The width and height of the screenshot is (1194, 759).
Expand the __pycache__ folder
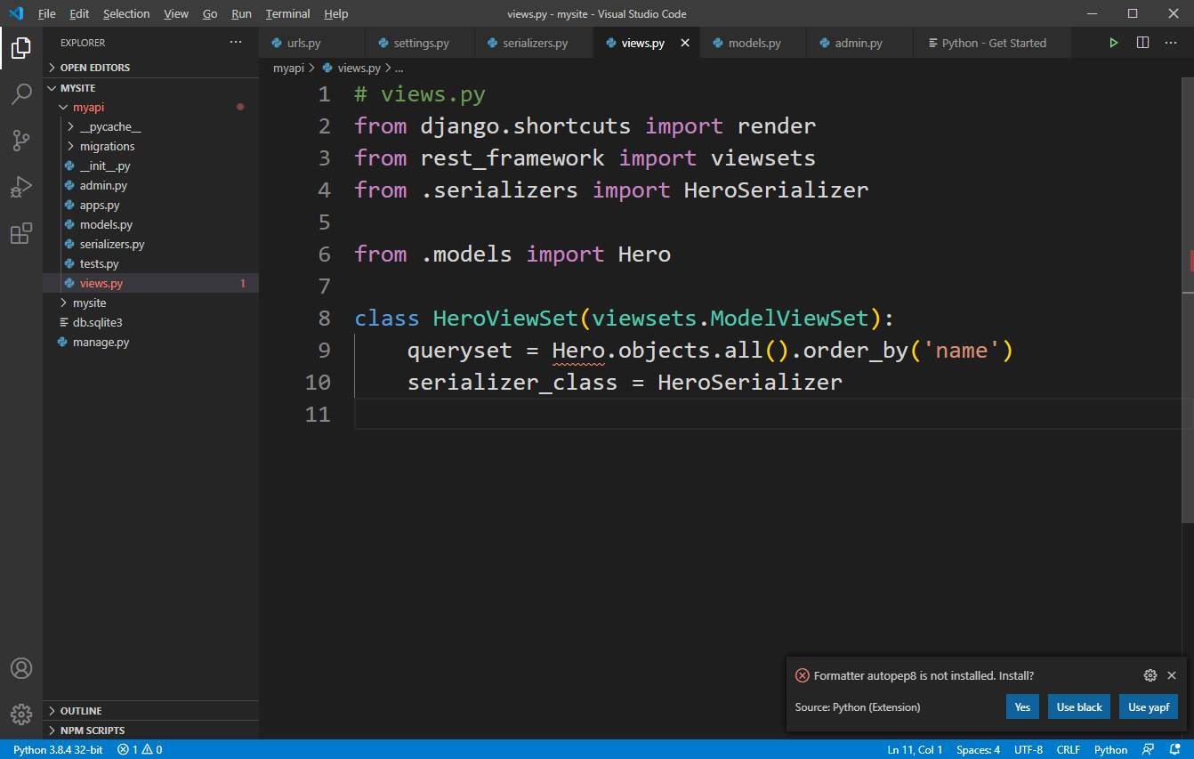[x=150, y=127]
